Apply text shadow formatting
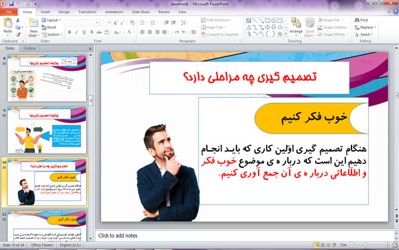 (x=91, y=32)
